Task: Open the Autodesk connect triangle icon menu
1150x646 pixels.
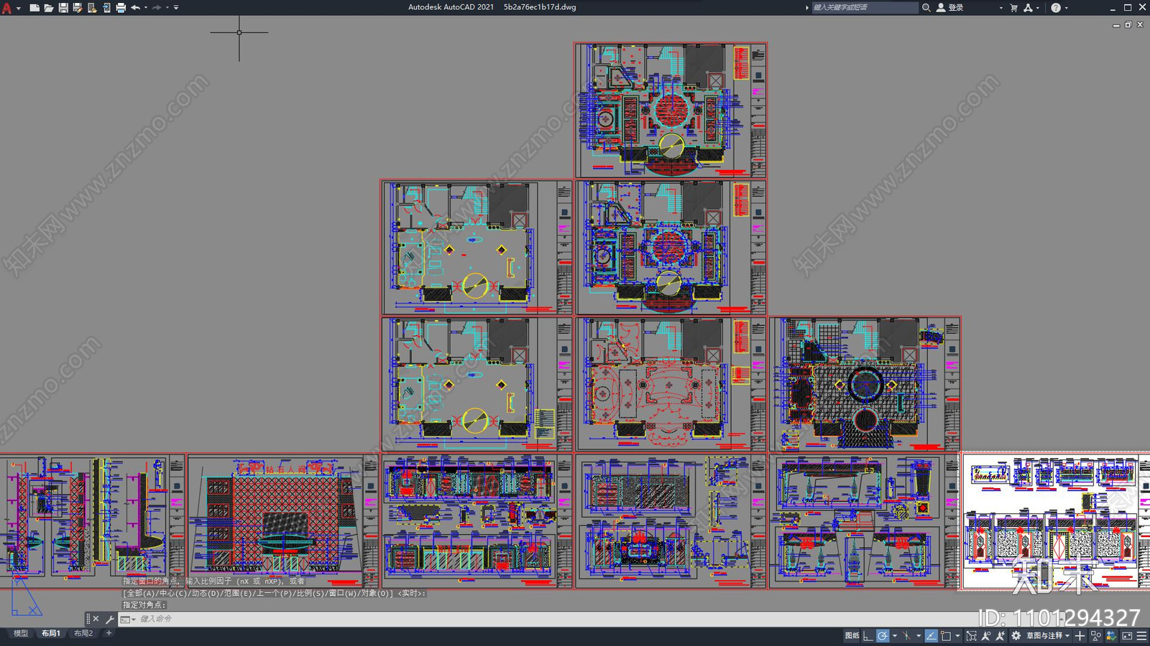Action: (x=1028, y=7)
